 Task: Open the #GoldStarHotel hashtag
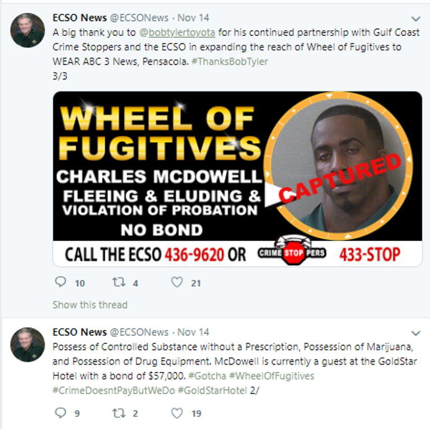[x=213, y=390]
